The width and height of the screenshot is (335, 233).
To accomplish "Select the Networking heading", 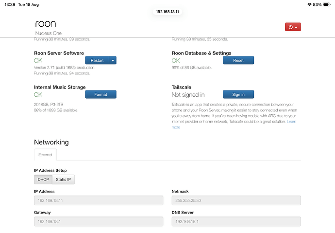I will pos(51,143).
